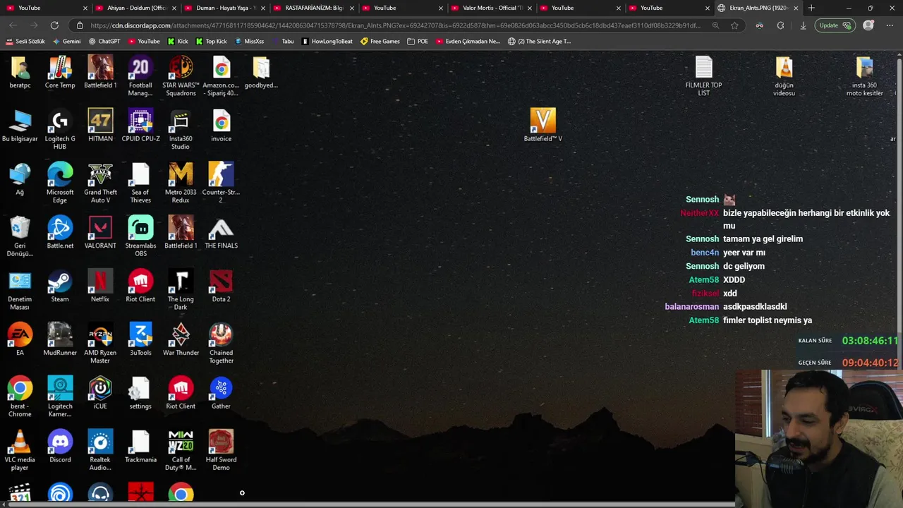Open the Chained Together shortcut
This screenshot has width=903, height=508.
point(221,344)
